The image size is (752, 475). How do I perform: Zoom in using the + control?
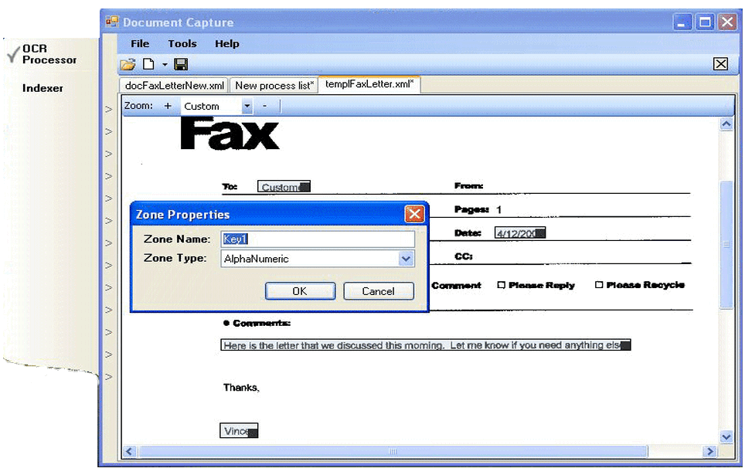(169, 106)
